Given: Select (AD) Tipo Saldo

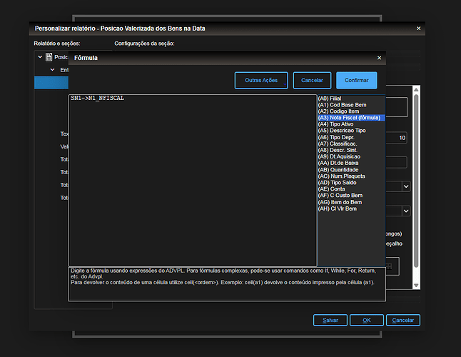Looking at the screenshot, I should 351,183.
